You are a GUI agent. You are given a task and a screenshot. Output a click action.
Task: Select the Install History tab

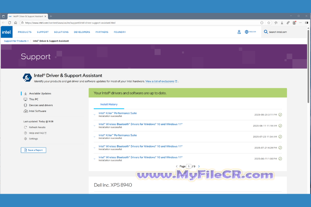click(109, 104)
